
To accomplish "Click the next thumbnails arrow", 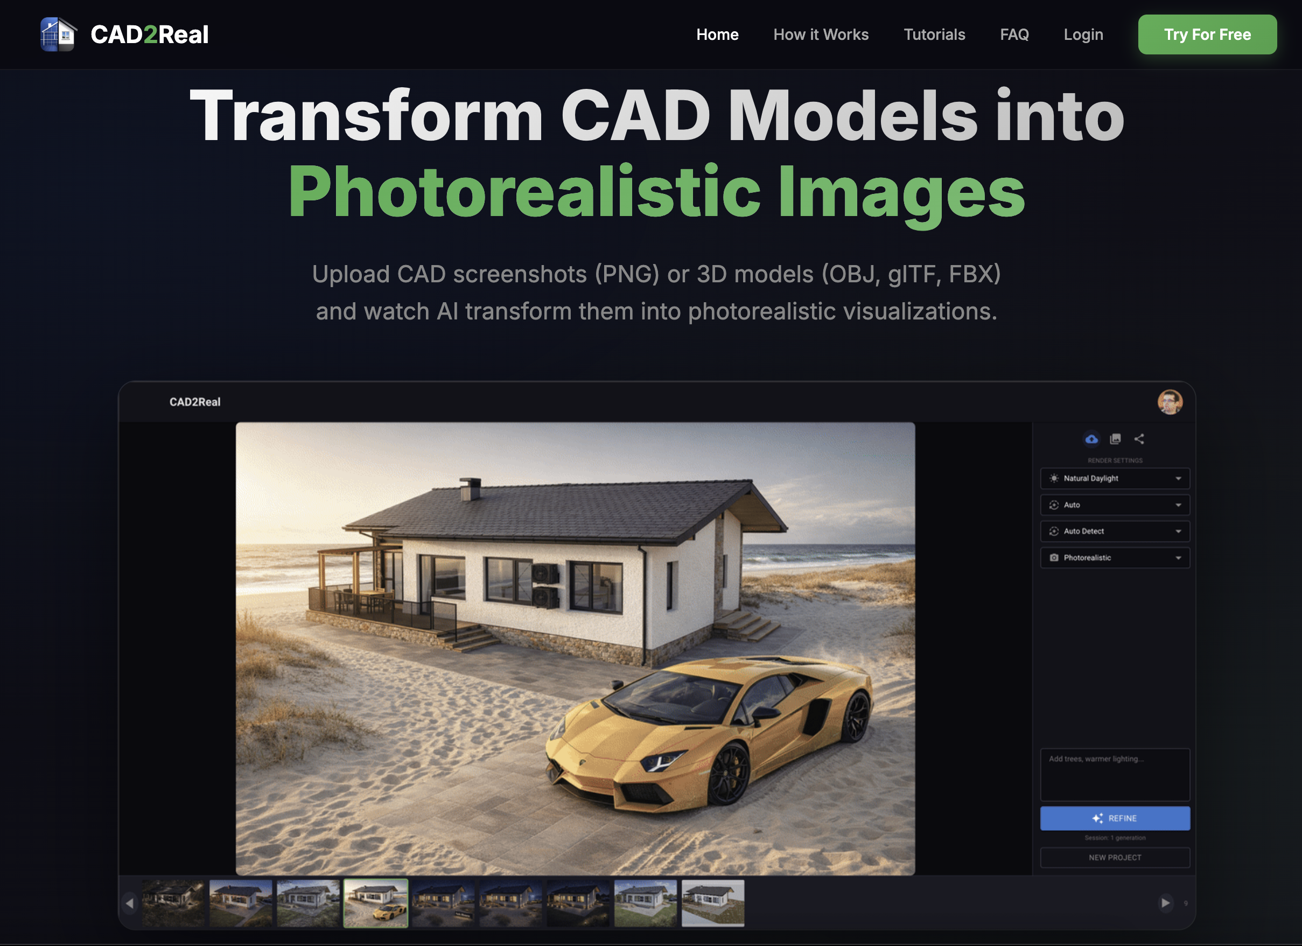I will coord(1165,903).
